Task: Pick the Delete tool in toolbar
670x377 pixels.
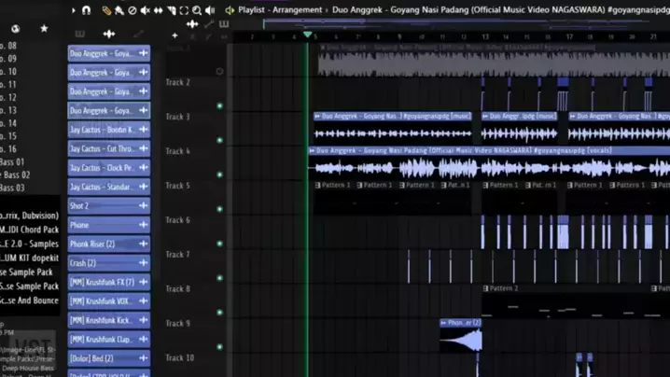Action: point(132,10)
